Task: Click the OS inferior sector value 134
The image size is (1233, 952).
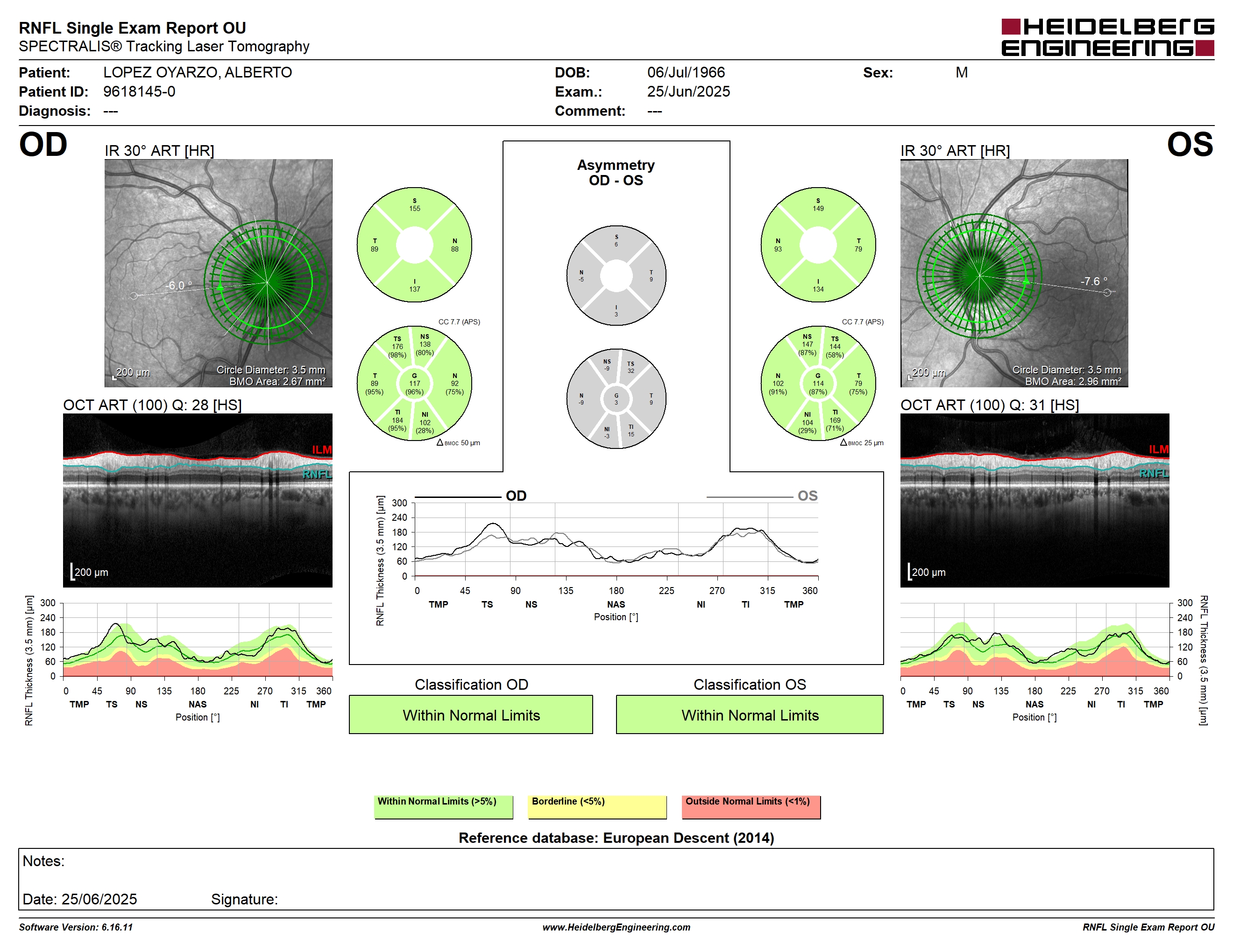Action: 818,289
